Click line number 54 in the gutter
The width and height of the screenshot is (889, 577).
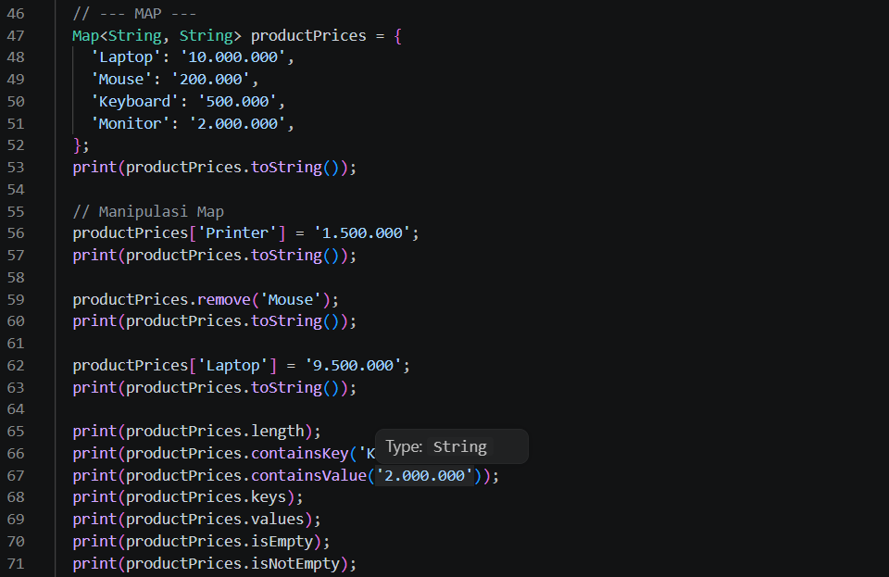point(16,189)
